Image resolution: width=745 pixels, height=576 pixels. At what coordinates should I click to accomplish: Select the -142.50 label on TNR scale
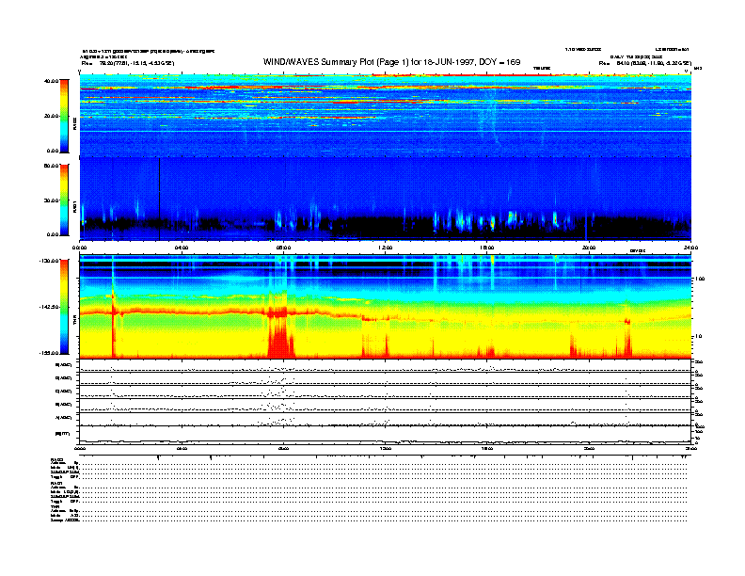[50, 307]
